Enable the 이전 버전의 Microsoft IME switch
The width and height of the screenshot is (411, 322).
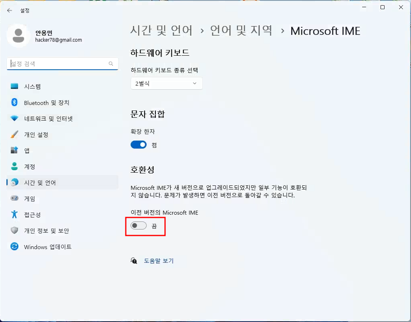(x=139, y=225)
